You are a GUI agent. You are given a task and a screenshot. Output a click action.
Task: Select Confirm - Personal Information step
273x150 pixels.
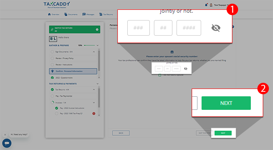[x=73, y=71]
